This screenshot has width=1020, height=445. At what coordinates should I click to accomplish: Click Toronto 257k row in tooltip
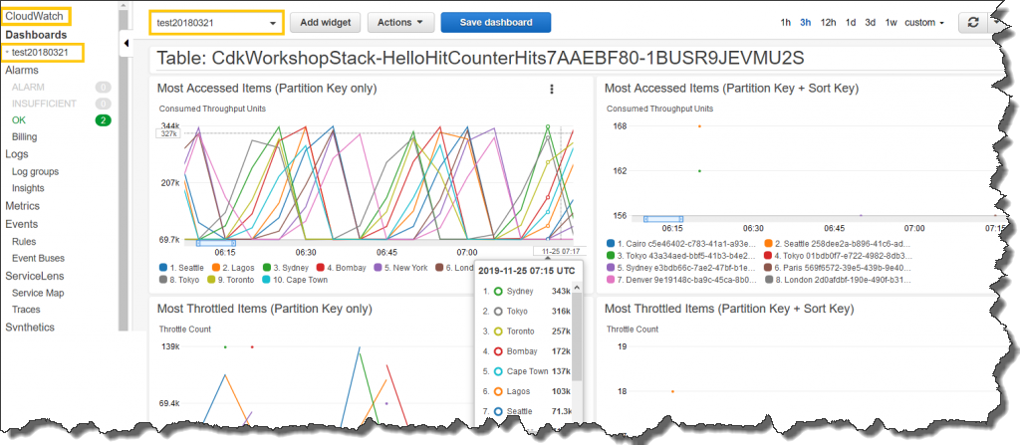(526, 332)
